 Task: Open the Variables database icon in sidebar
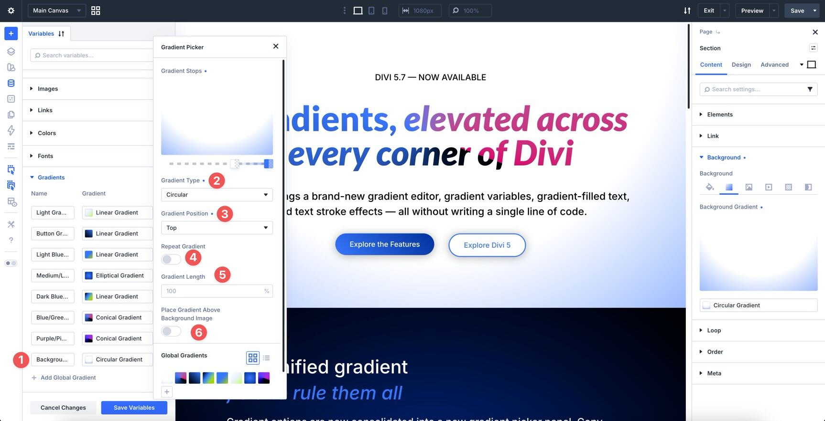pyautogui.click(x=11, y=83)
